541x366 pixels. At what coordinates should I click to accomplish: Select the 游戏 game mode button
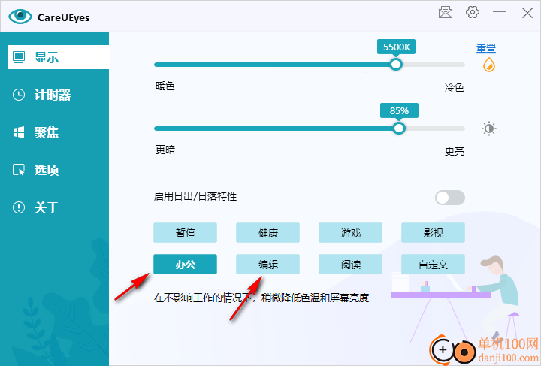click(351, 233)
